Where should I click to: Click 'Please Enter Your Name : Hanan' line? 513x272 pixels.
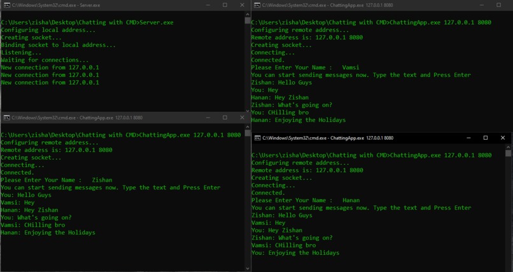[306, 200]
